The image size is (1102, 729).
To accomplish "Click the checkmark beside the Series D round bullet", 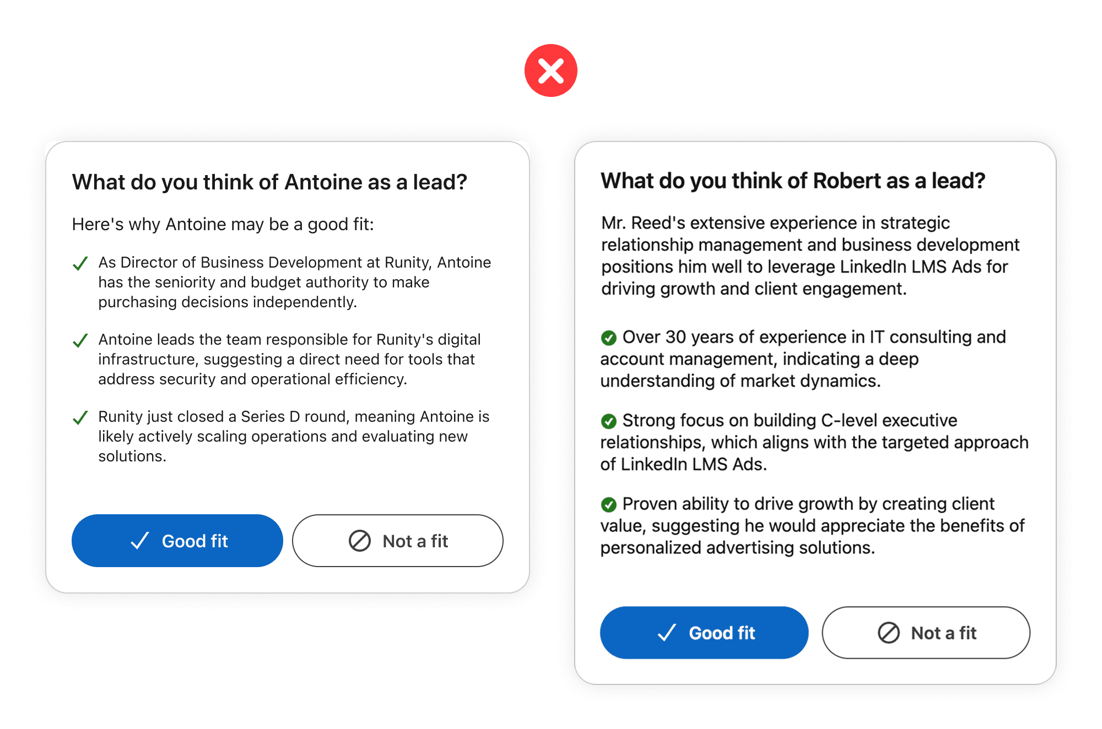I will 80,418.
